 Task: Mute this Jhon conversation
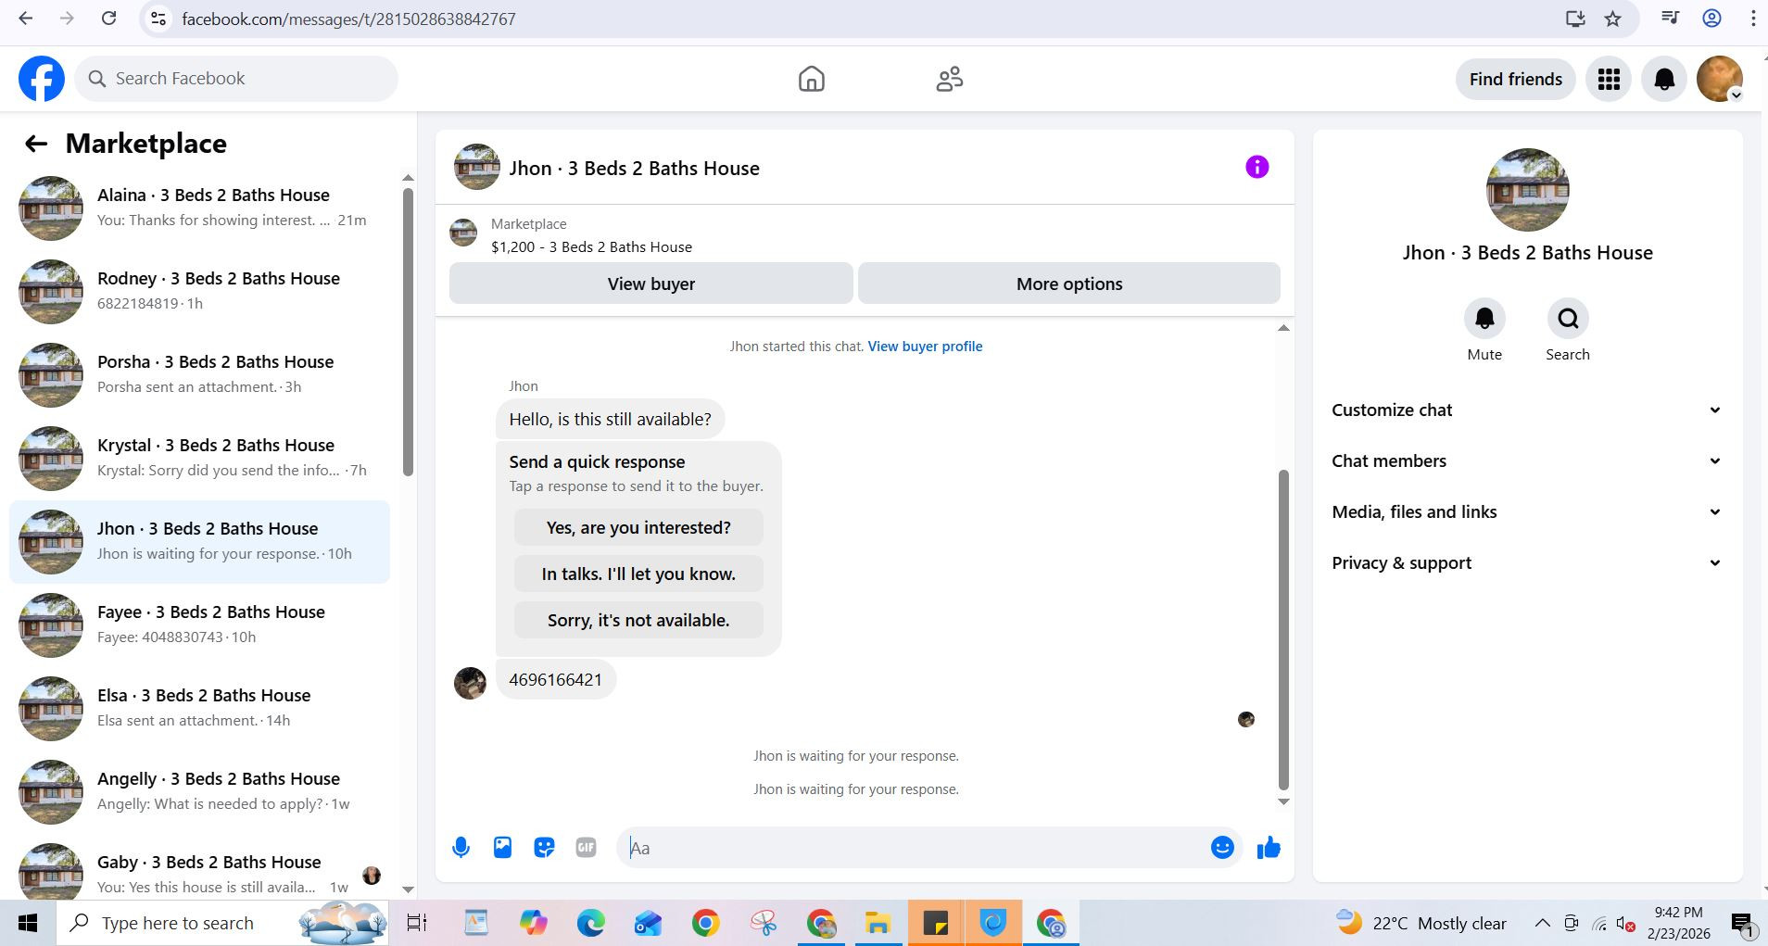[x=1484, y=319]
